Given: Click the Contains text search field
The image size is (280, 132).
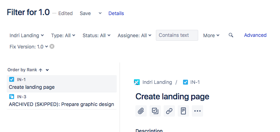Looking at the screenshot, I should 177,35.
